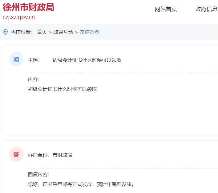Click the 当前位置 label

(22, 32)
